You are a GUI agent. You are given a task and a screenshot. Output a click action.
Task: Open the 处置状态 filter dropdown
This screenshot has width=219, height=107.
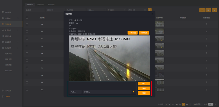coord(96,10)
